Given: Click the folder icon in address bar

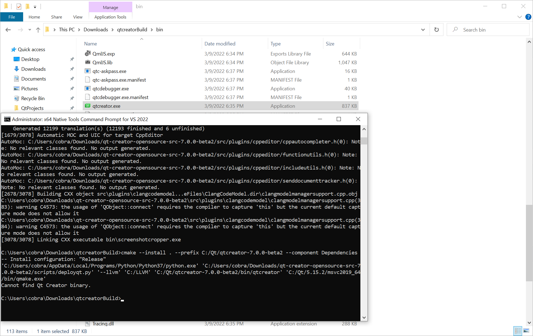Looking at the screenshot, I should coord(47,29).
